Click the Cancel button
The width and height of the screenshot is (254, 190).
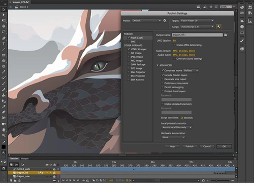(207, 146)
